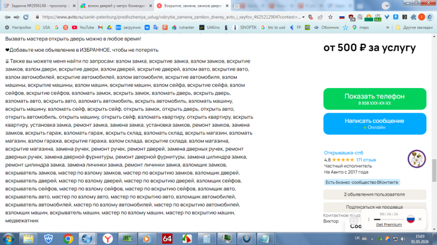Open the загрузчик bookmark
437x245 pixels.
128,27
